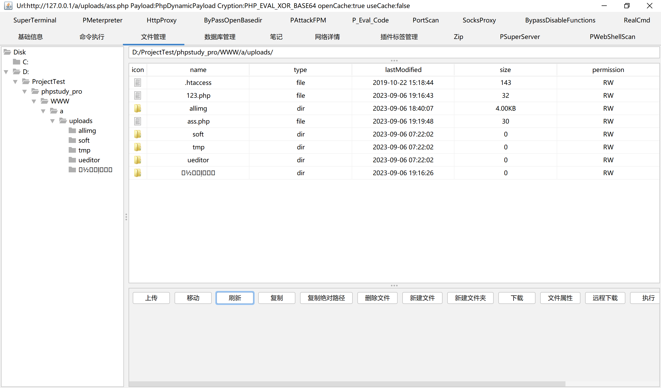This screenshot has width=661, height=388.
Task: Select the 123.php name cell
Action: click(198, 95)
